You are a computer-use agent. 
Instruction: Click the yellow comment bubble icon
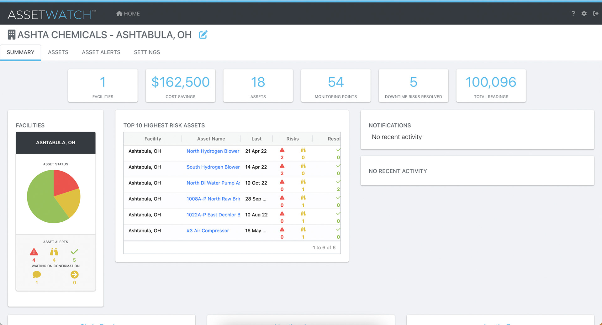(37, 275)
